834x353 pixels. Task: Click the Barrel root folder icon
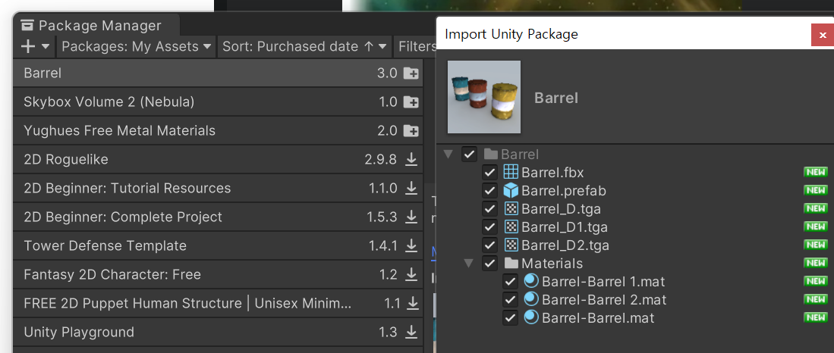[491, 155]
